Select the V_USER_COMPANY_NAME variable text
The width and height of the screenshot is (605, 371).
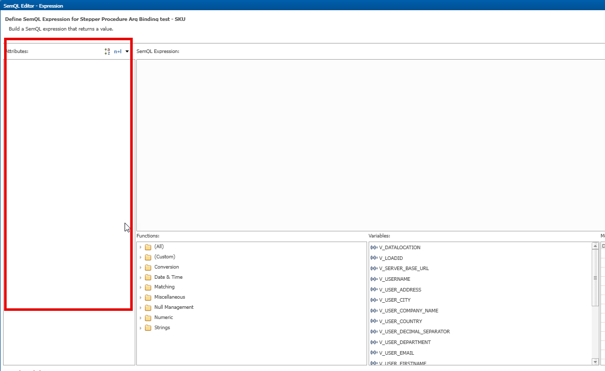click(x=408, y=310)
